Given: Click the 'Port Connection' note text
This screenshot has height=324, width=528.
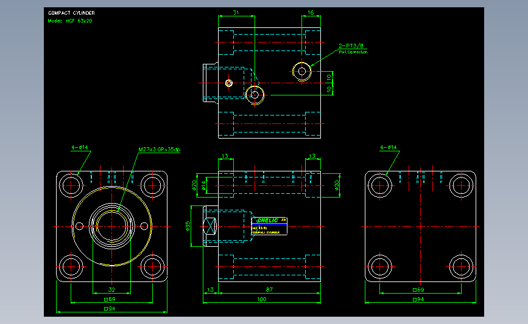Looking at the screenshot, I should pos(353,52).
